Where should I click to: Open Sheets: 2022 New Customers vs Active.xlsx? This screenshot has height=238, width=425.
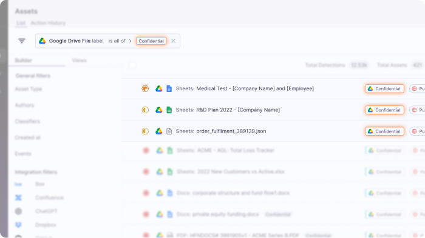tap(230, 172)
